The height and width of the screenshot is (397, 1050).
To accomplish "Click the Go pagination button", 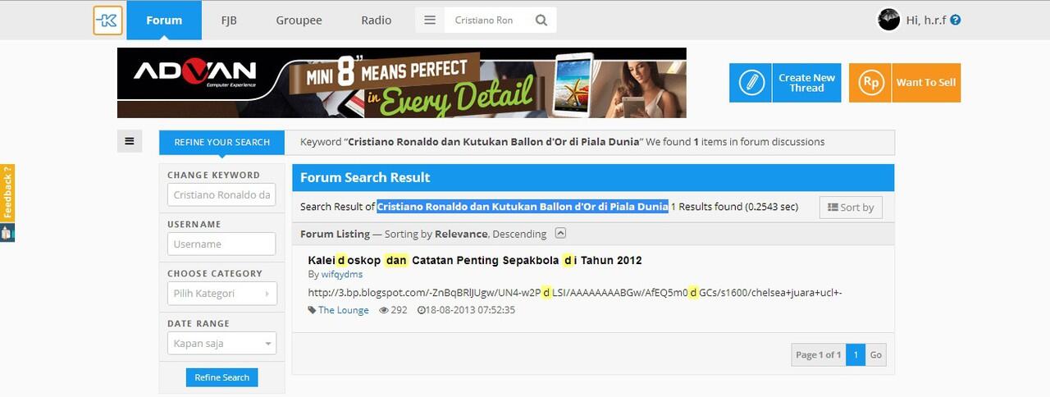I will pyautogui.click(x=876, y=354).
